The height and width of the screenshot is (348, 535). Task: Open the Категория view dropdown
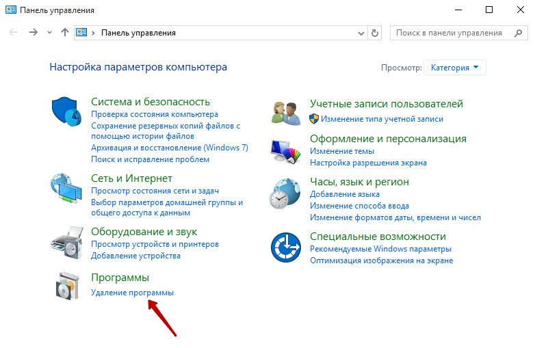tap(454, 68)
